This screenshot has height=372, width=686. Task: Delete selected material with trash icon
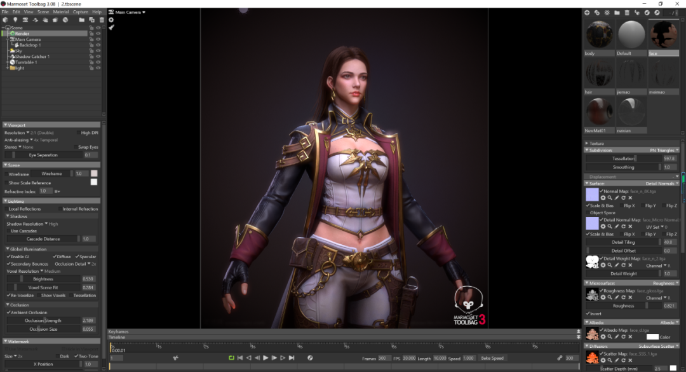pyautogui.click(x=627, y=13)
